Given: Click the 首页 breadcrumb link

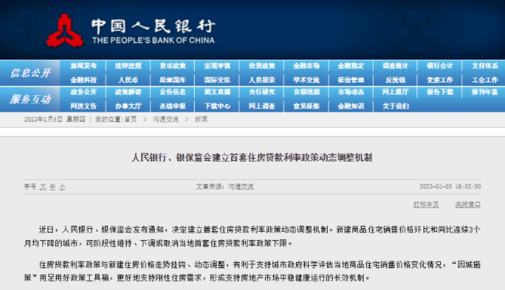Looking at the screenshot, I should click(131, 119).
